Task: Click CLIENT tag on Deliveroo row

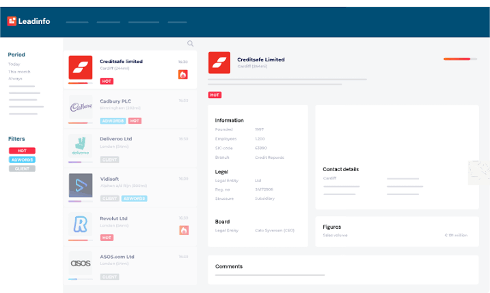Action: click(110, 160)
